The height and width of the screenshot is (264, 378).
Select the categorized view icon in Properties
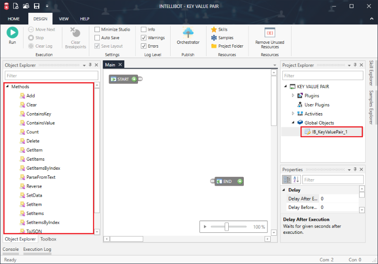click(286, 180)
